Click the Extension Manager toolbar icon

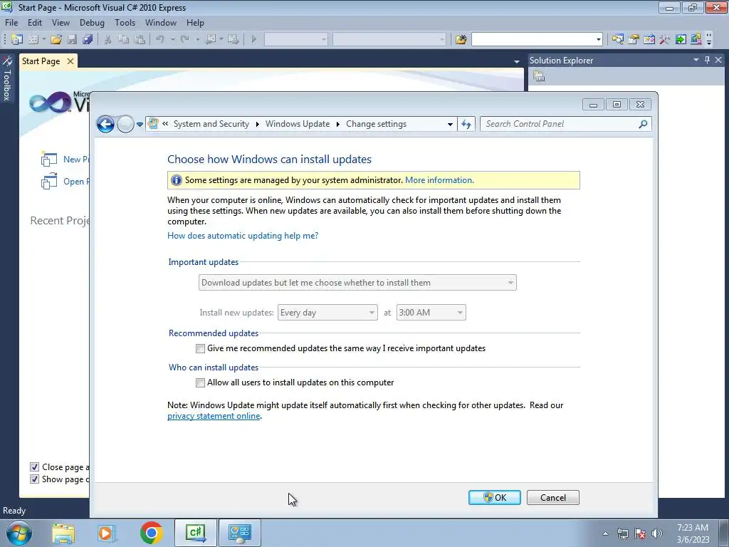696,40
